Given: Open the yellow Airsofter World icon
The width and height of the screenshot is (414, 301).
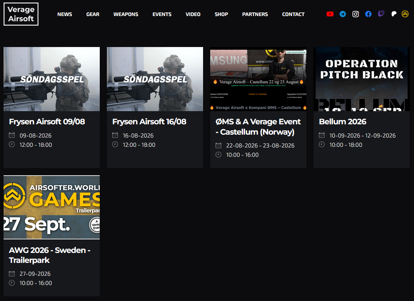Looking at the screenshot, I should click(405, 14).
